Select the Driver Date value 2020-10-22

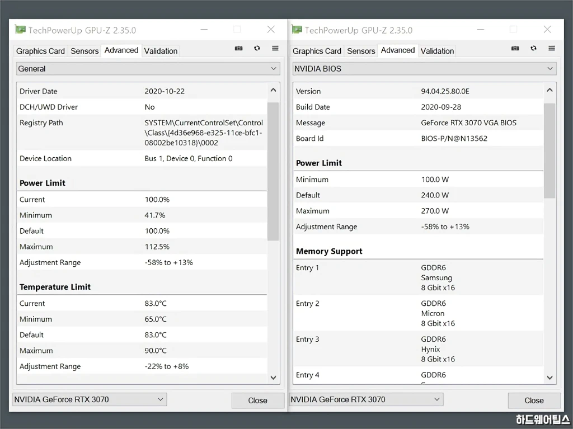point(165,91)
